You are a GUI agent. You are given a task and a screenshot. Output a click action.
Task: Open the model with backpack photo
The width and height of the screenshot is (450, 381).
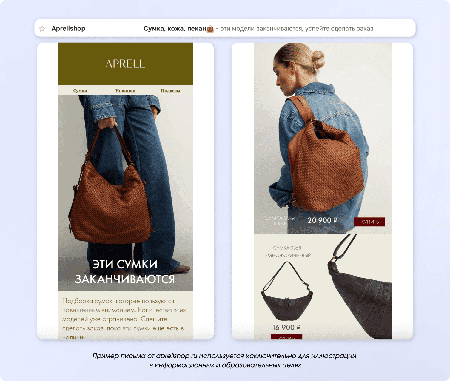click(323, 139)
